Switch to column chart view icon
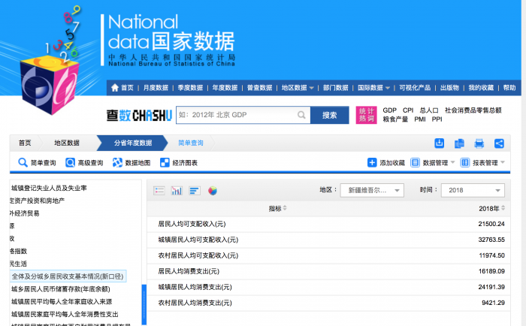 [x=177, y=191]
